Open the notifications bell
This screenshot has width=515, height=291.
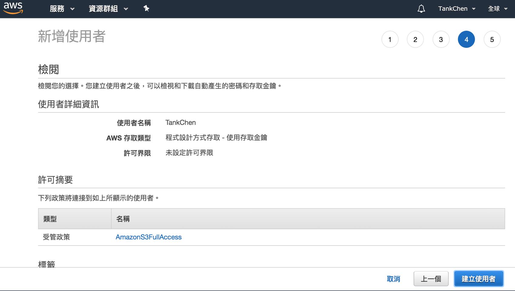[421, 8]
